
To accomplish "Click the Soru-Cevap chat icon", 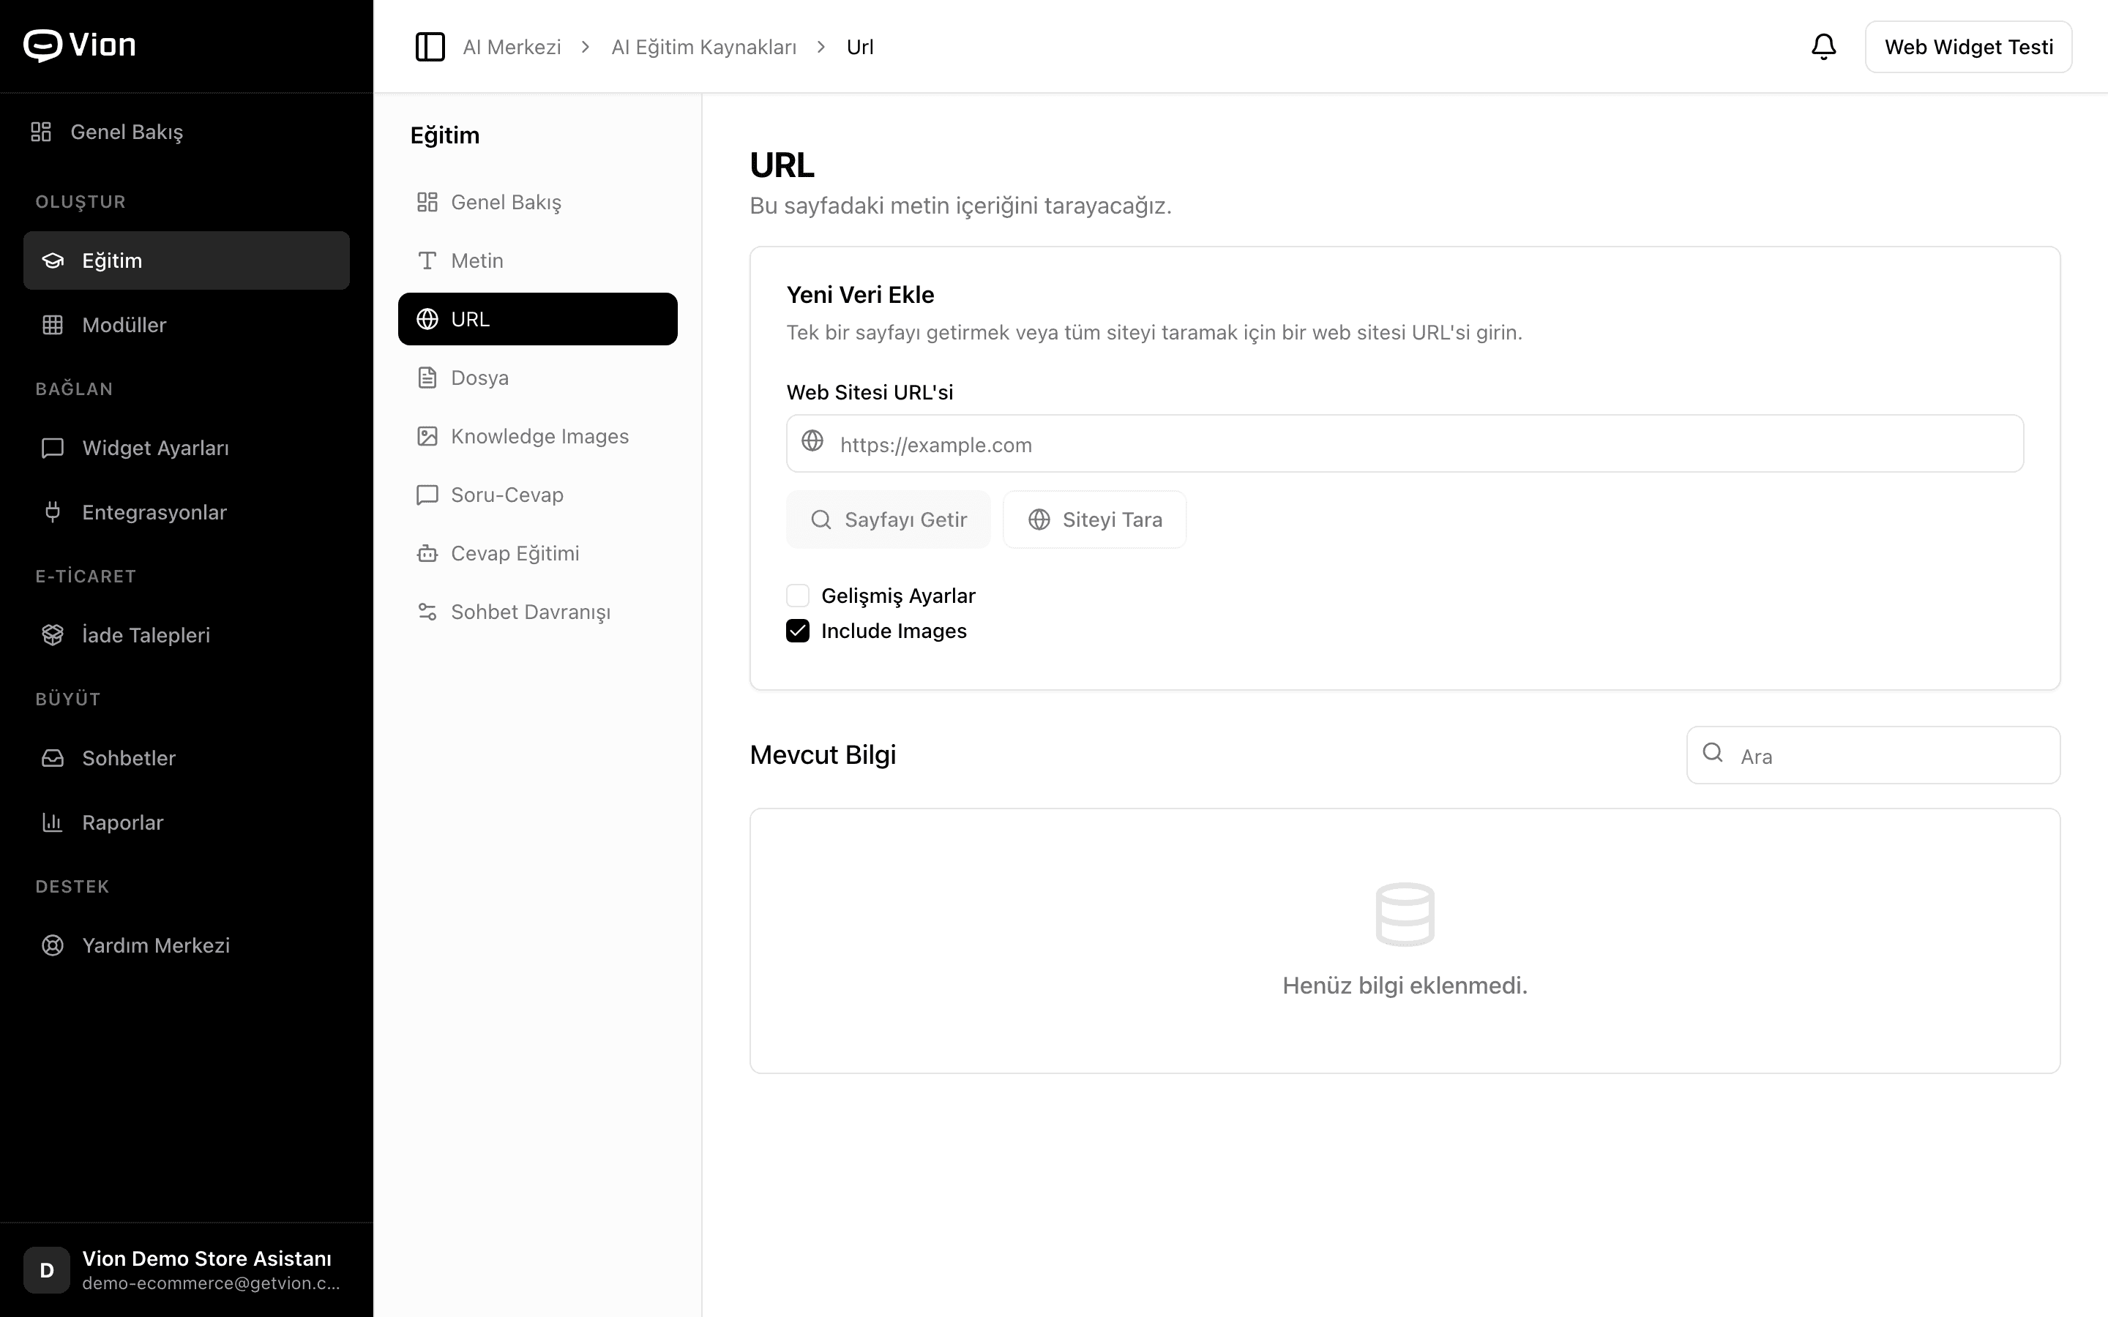I will click(x=427, y=495).
